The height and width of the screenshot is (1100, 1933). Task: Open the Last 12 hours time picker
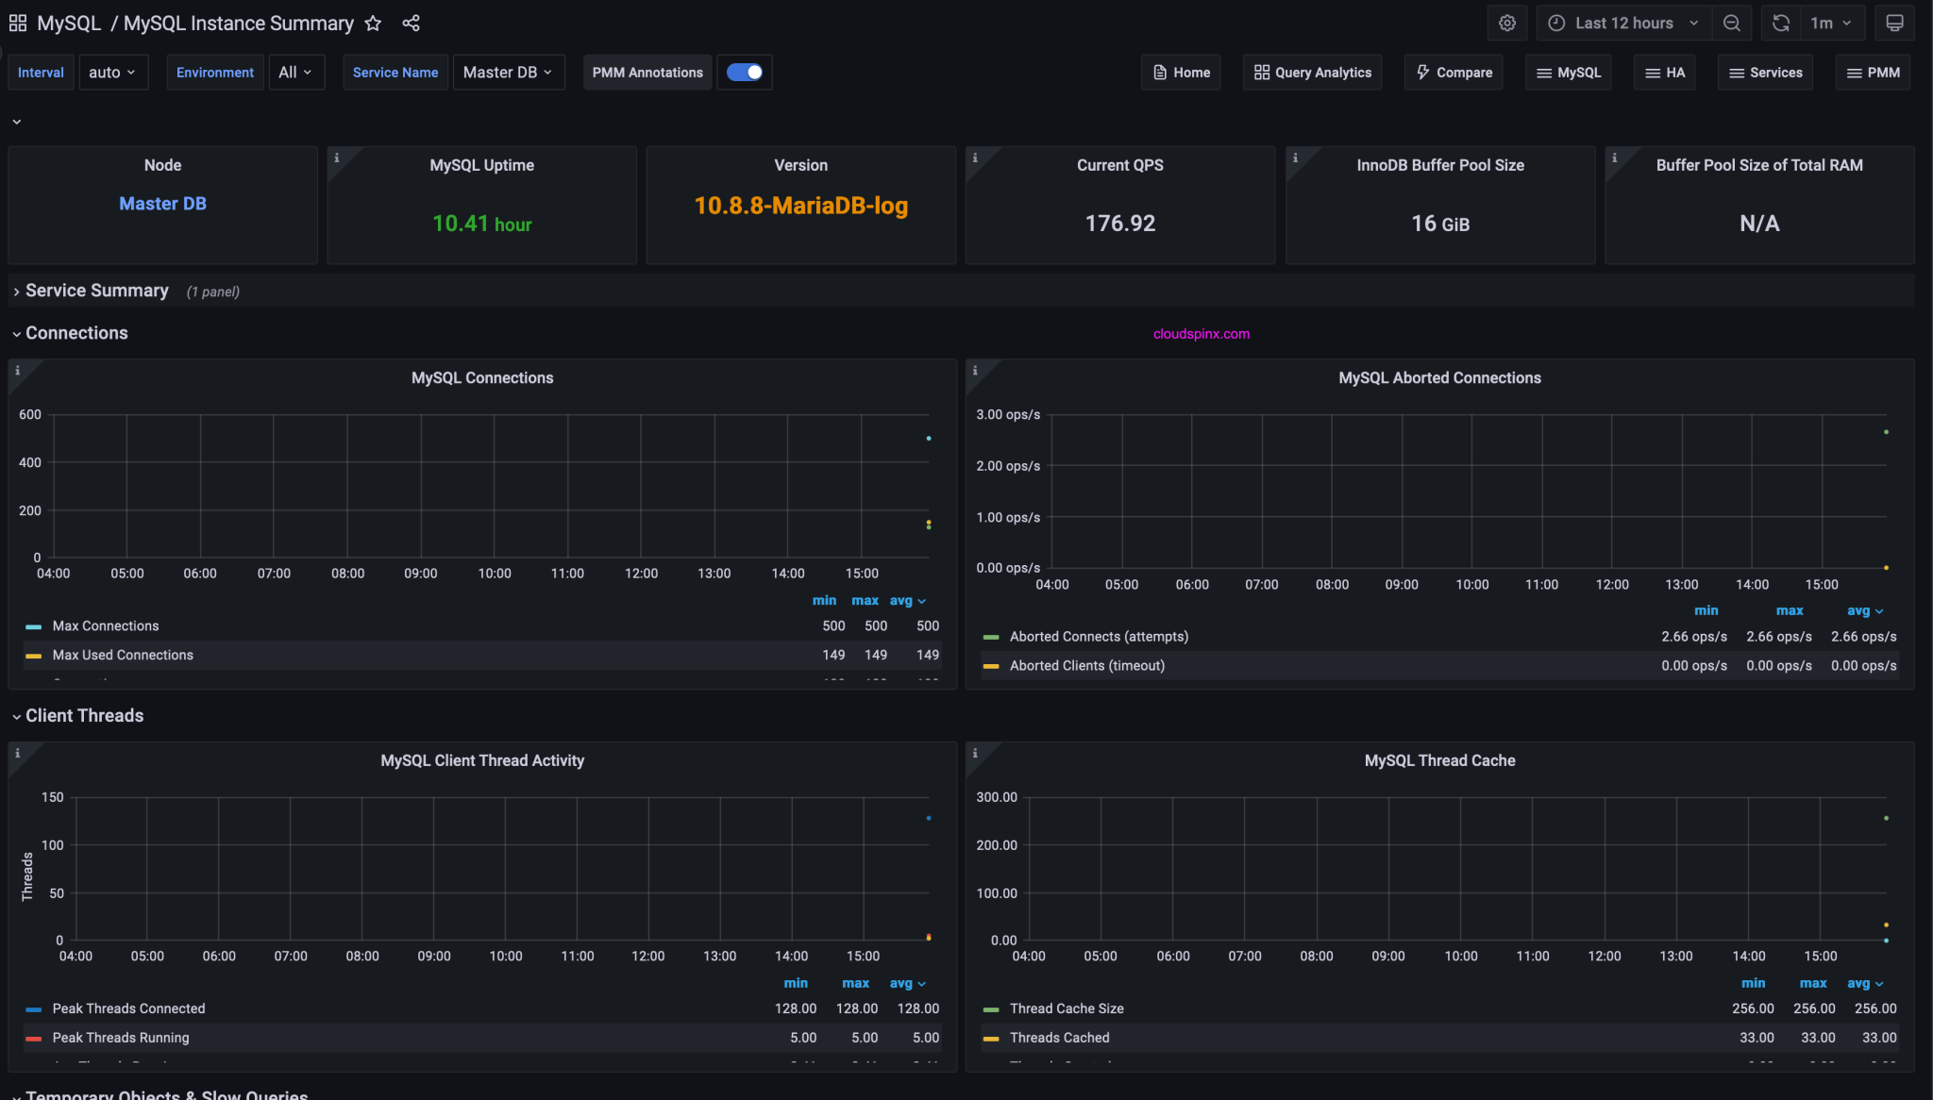[x=1623, y=23]
